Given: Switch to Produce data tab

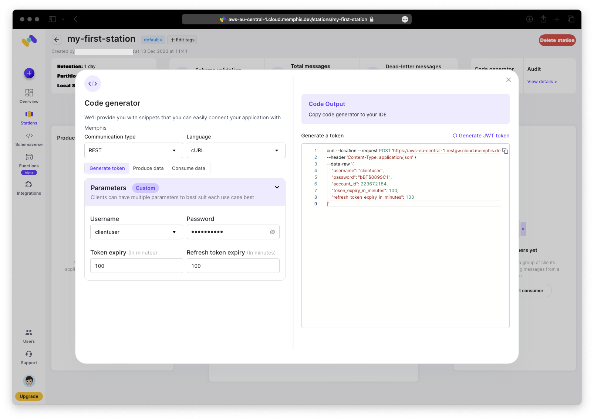Looking at the screenshot, I should (x=148, y=168).
